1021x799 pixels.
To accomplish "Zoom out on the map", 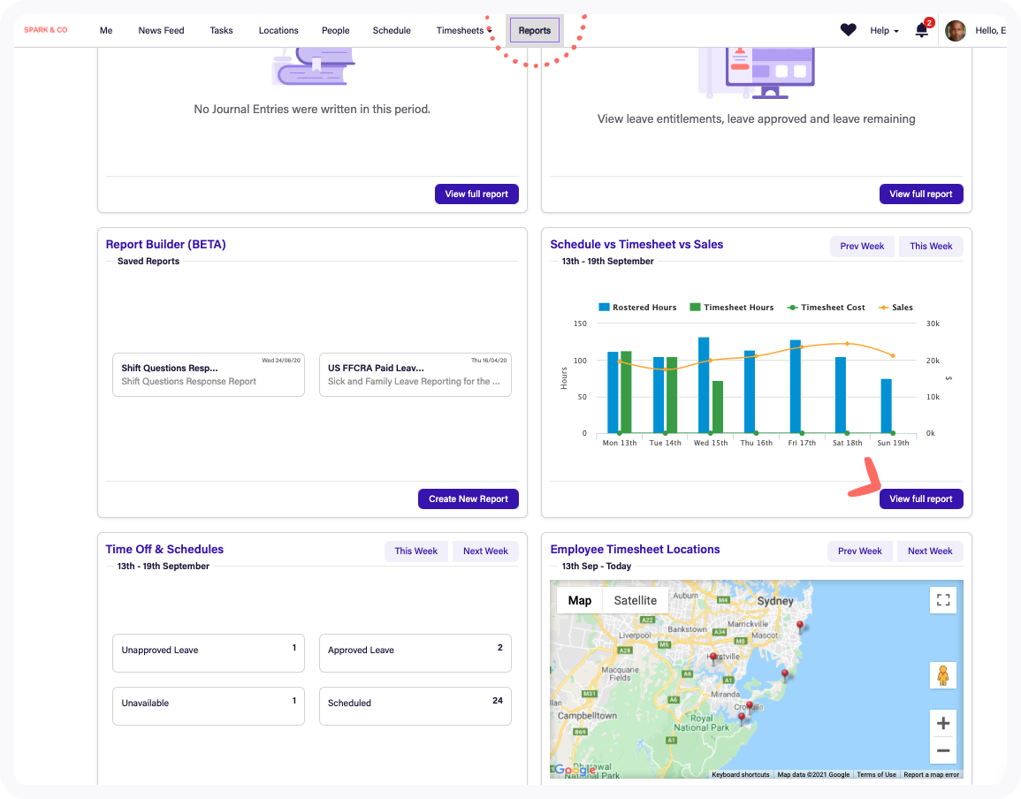I will 942,750.
